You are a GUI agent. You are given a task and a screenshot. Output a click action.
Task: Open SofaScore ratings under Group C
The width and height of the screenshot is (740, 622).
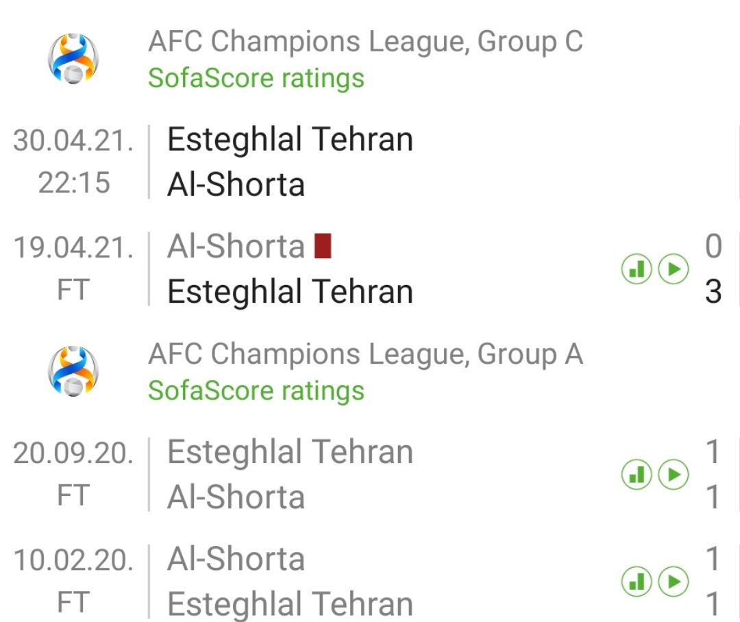coord(256,78)
